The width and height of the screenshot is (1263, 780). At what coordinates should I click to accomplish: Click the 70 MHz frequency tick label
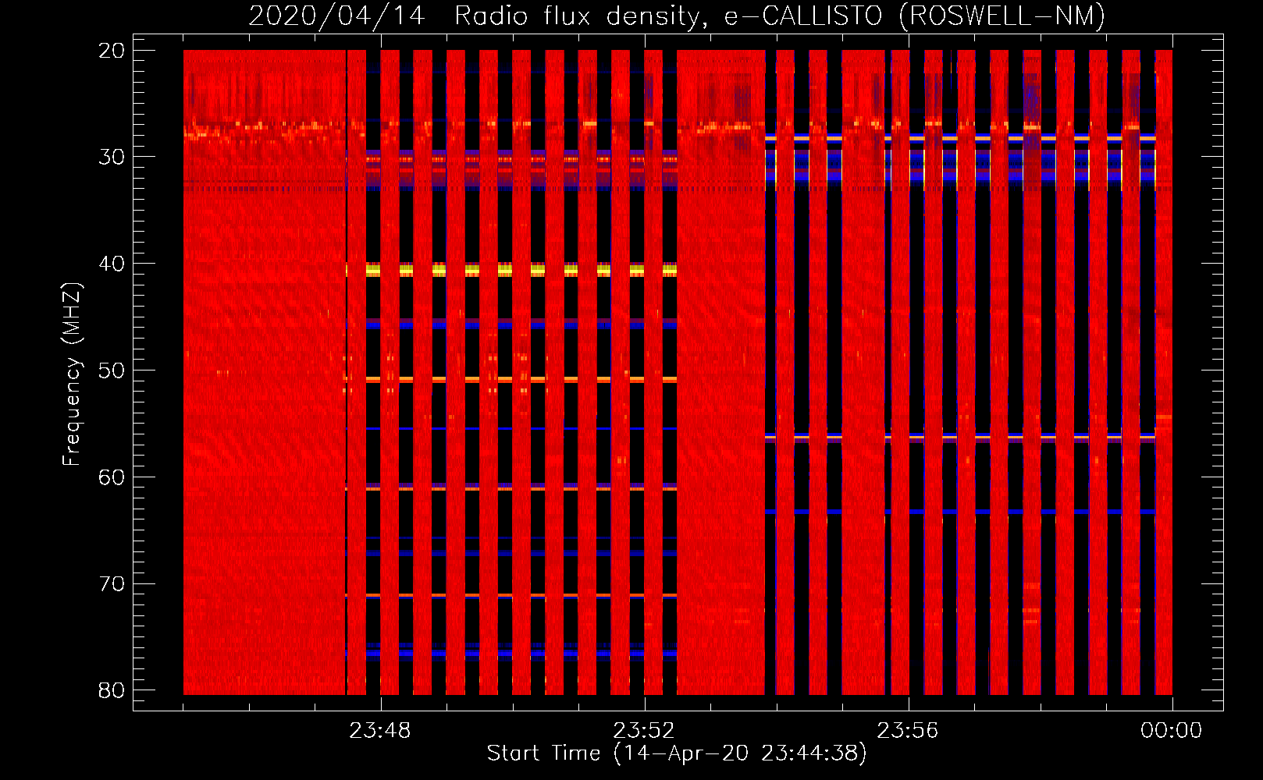point(112,584)
